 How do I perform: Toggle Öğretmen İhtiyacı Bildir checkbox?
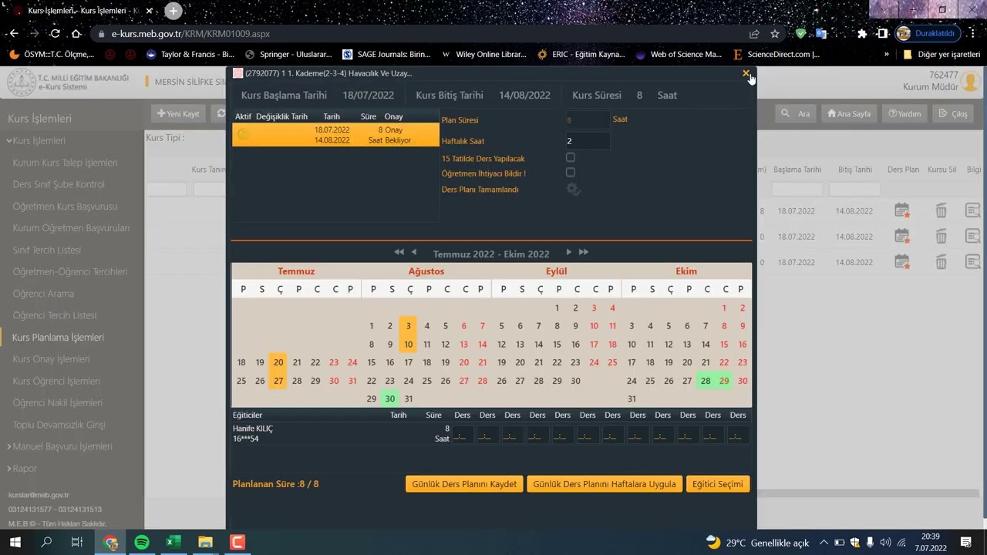(571, 173)
